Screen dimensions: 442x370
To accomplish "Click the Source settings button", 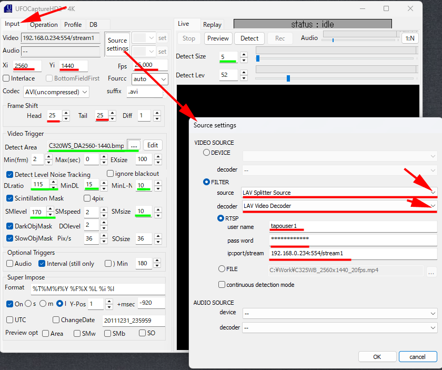I will pos(117,44).
